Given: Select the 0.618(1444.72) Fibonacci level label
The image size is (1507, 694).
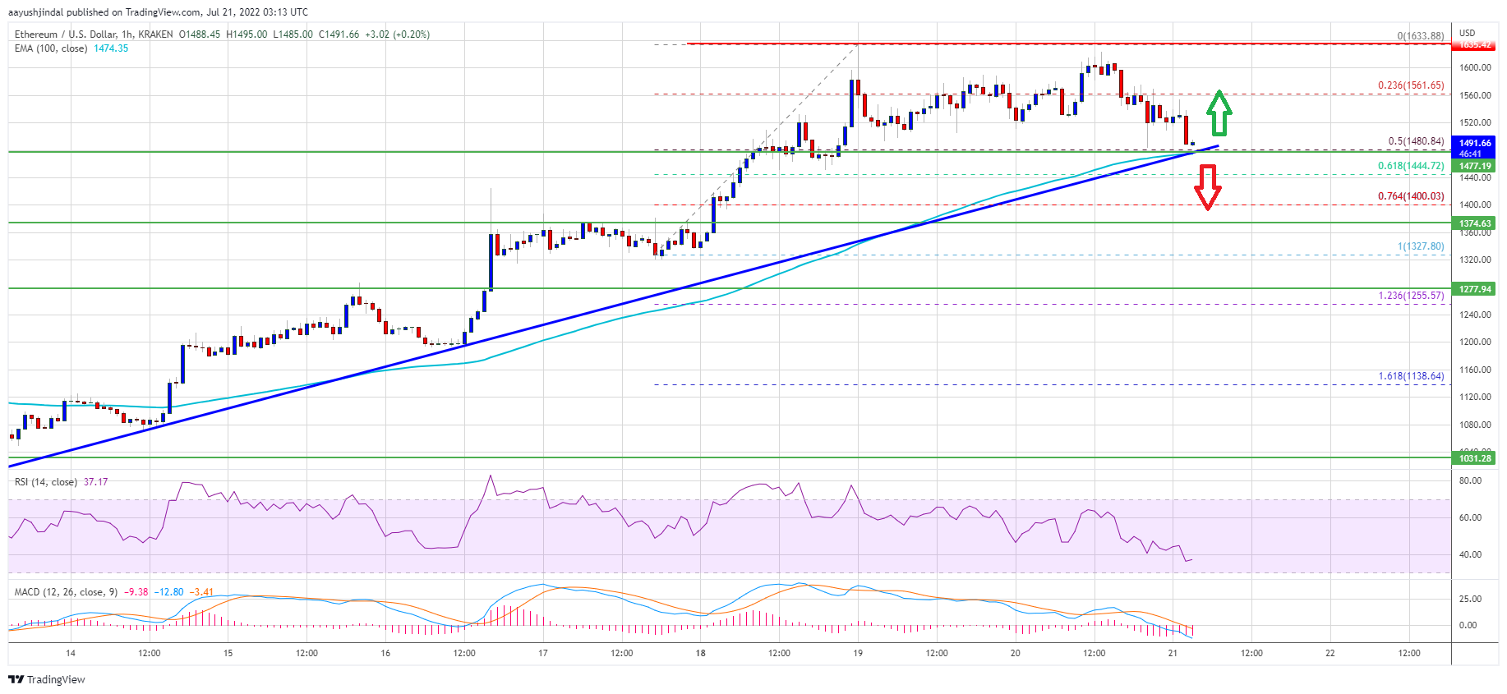Looking at the screenshot, I should 1410,166.
